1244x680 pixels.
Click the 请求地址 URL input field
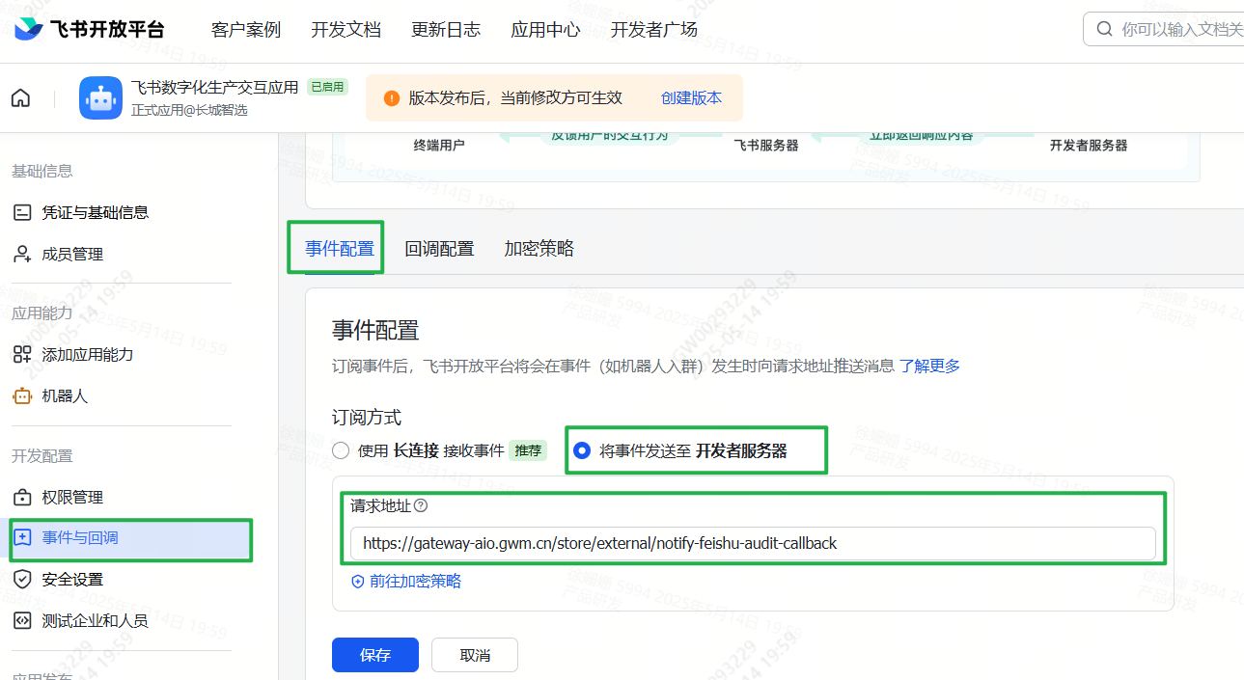[x=753, y=543]
